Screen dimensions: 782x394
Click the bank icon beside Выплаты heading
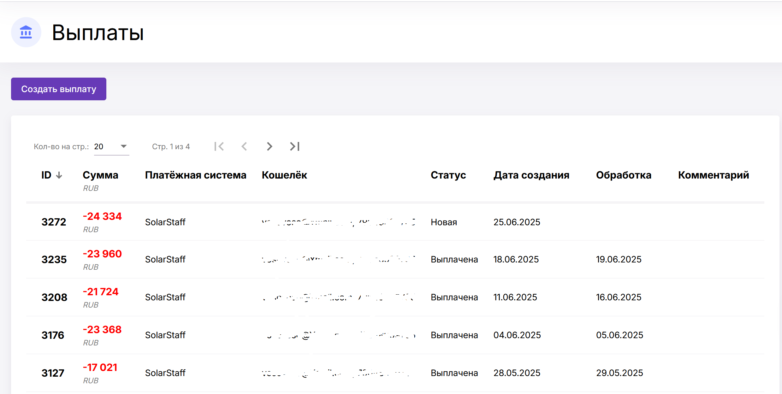coord(26,32)
